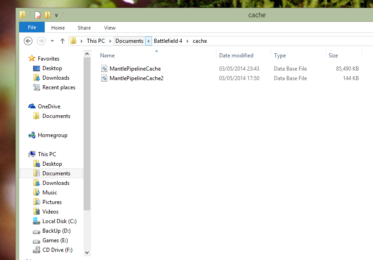Select Documents under This PC
373x260 pixels.
[52, 173]
